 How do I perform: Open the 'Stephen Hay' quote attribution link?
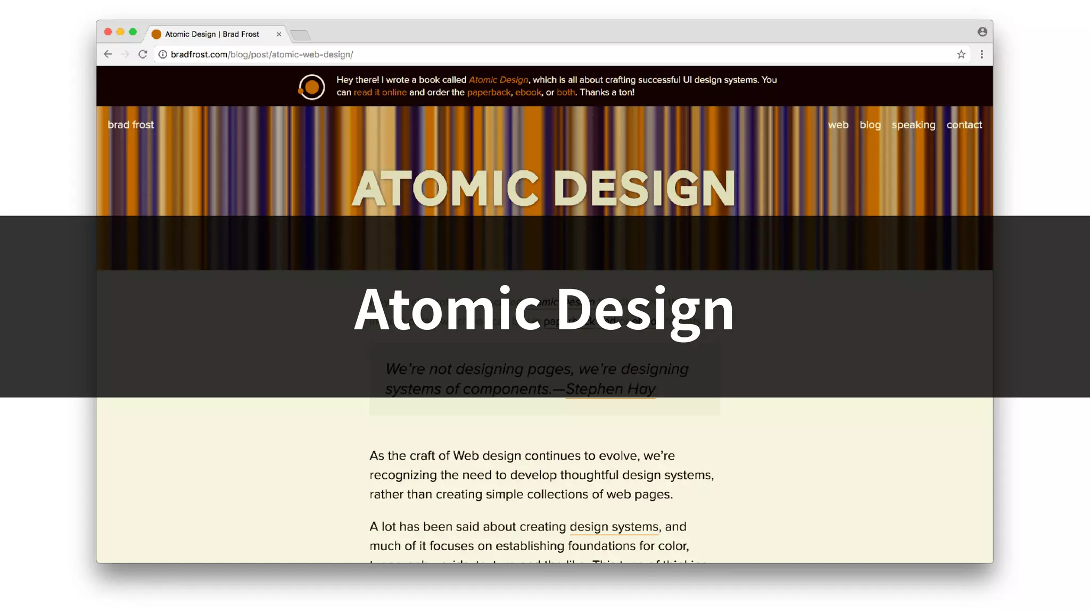(610, 389)
